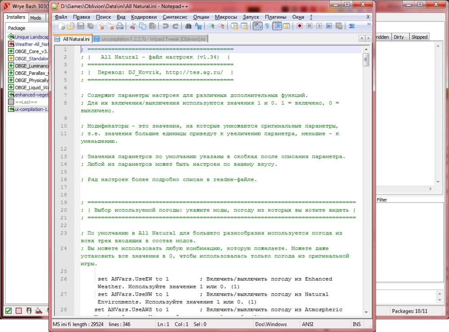Click the Save All icon

pos(91,27)
